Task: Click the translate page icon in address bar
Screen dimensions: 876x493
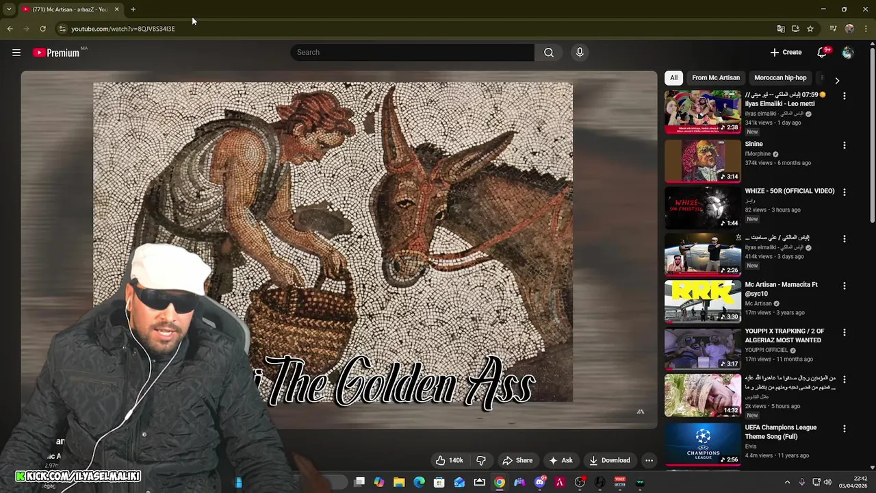Action: (x=780, y=29)
